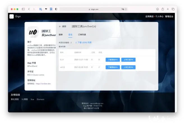The image size is (185, 123).
Task: Open the https://unc0ver.dev link
Action: pos(43,84)
